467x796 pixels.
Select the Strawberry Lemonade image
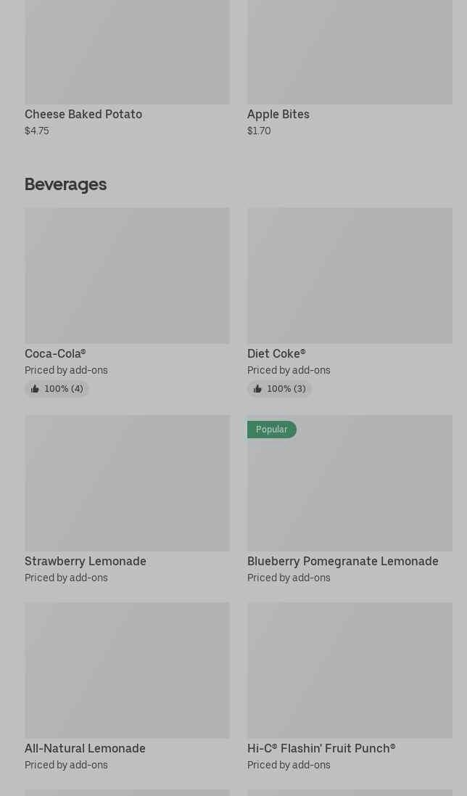click(127, 483)
